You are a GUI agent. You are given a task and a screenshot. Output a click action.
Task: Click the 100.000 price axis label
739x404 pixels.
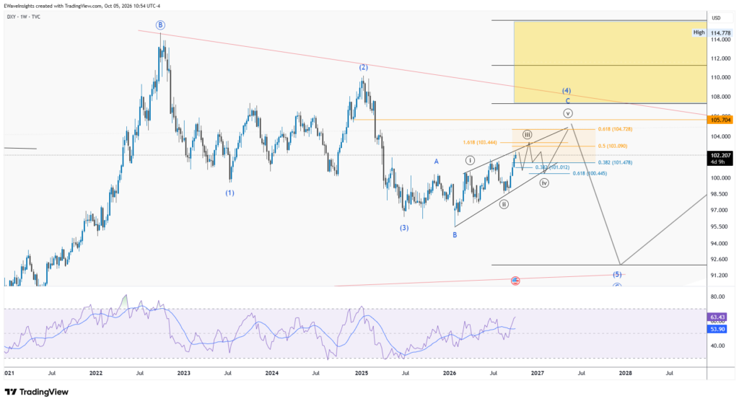[721, 178]
